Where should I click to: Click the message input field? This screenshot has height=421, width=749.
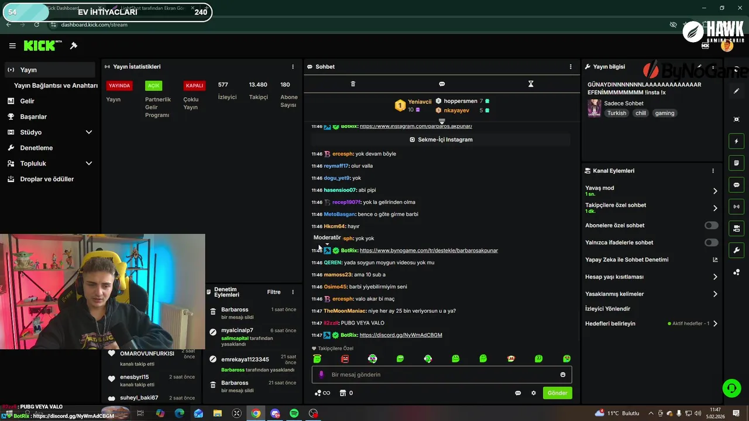pos(442,375)
